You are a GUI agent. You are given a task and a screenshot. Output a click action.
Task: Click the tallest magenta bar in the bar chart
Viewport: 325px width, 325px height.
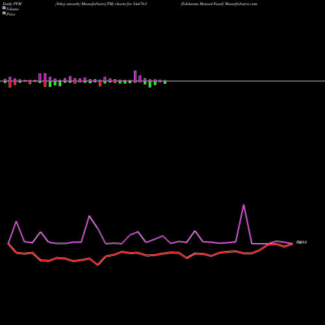point(135,76)
